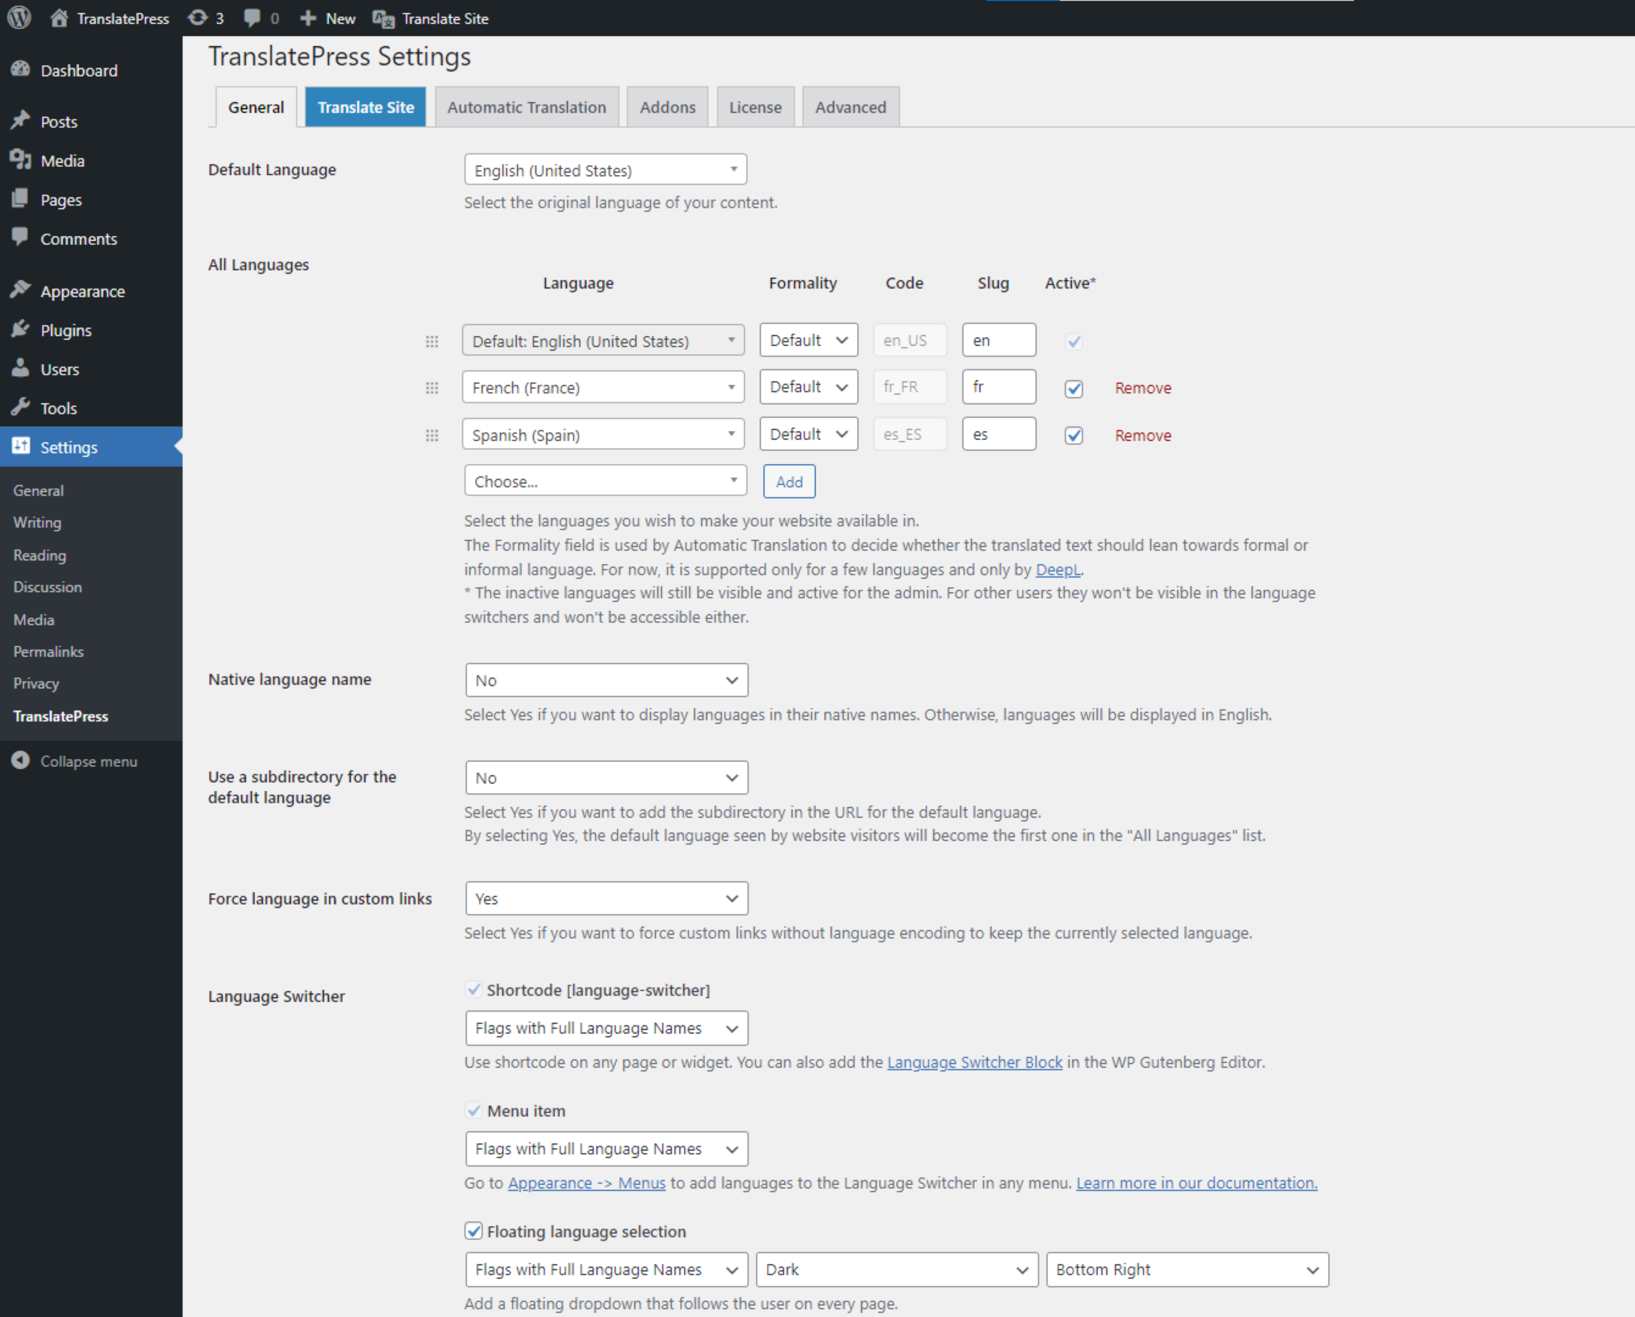The width and height of the screenshot is (1635, 1317).
Task: Switch to the Advanced tab
Action: pos(851,107)
